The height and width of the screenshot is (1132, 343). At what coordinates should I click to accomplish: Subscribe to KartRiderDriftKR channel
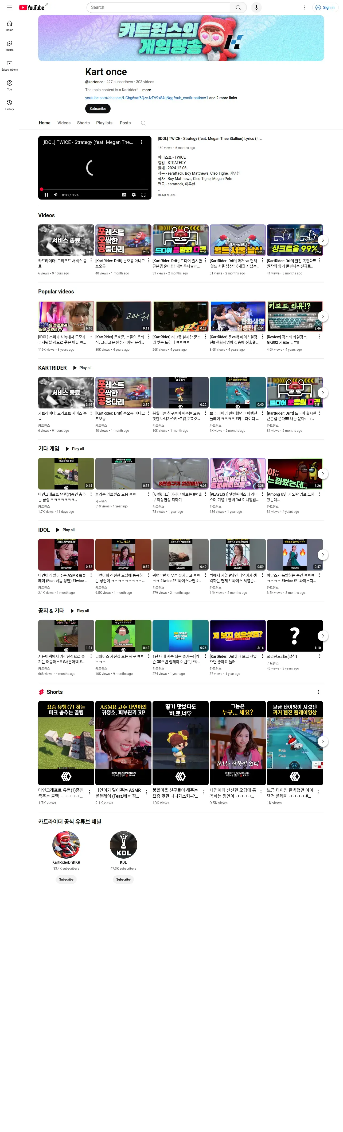pyautogui.click(x=66, y=879)
